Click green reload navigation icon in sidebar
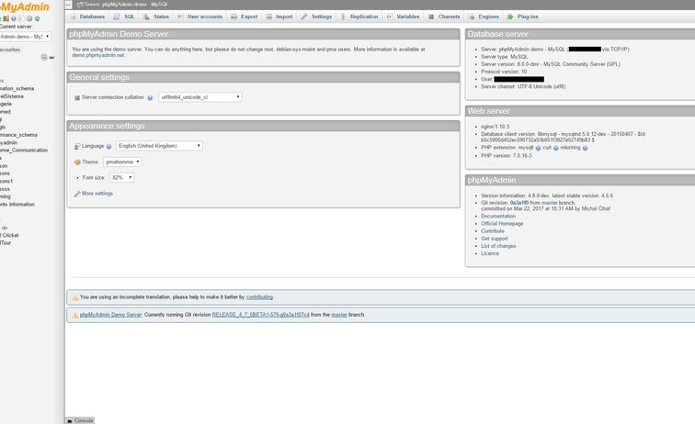Screen dimensions: 695x424 coord(37,18)
